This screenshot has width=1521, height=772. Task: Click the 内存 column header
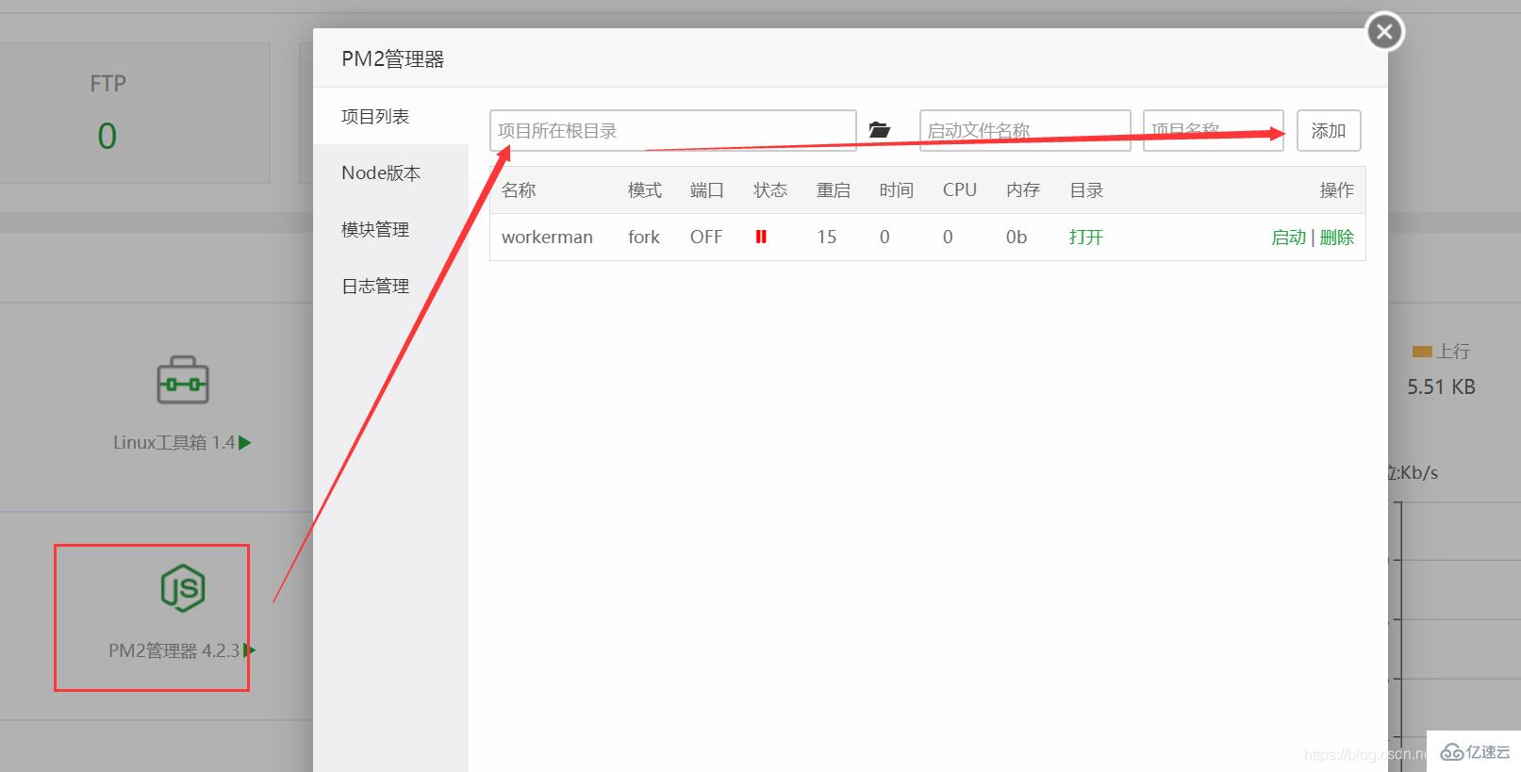(1023, 190)
